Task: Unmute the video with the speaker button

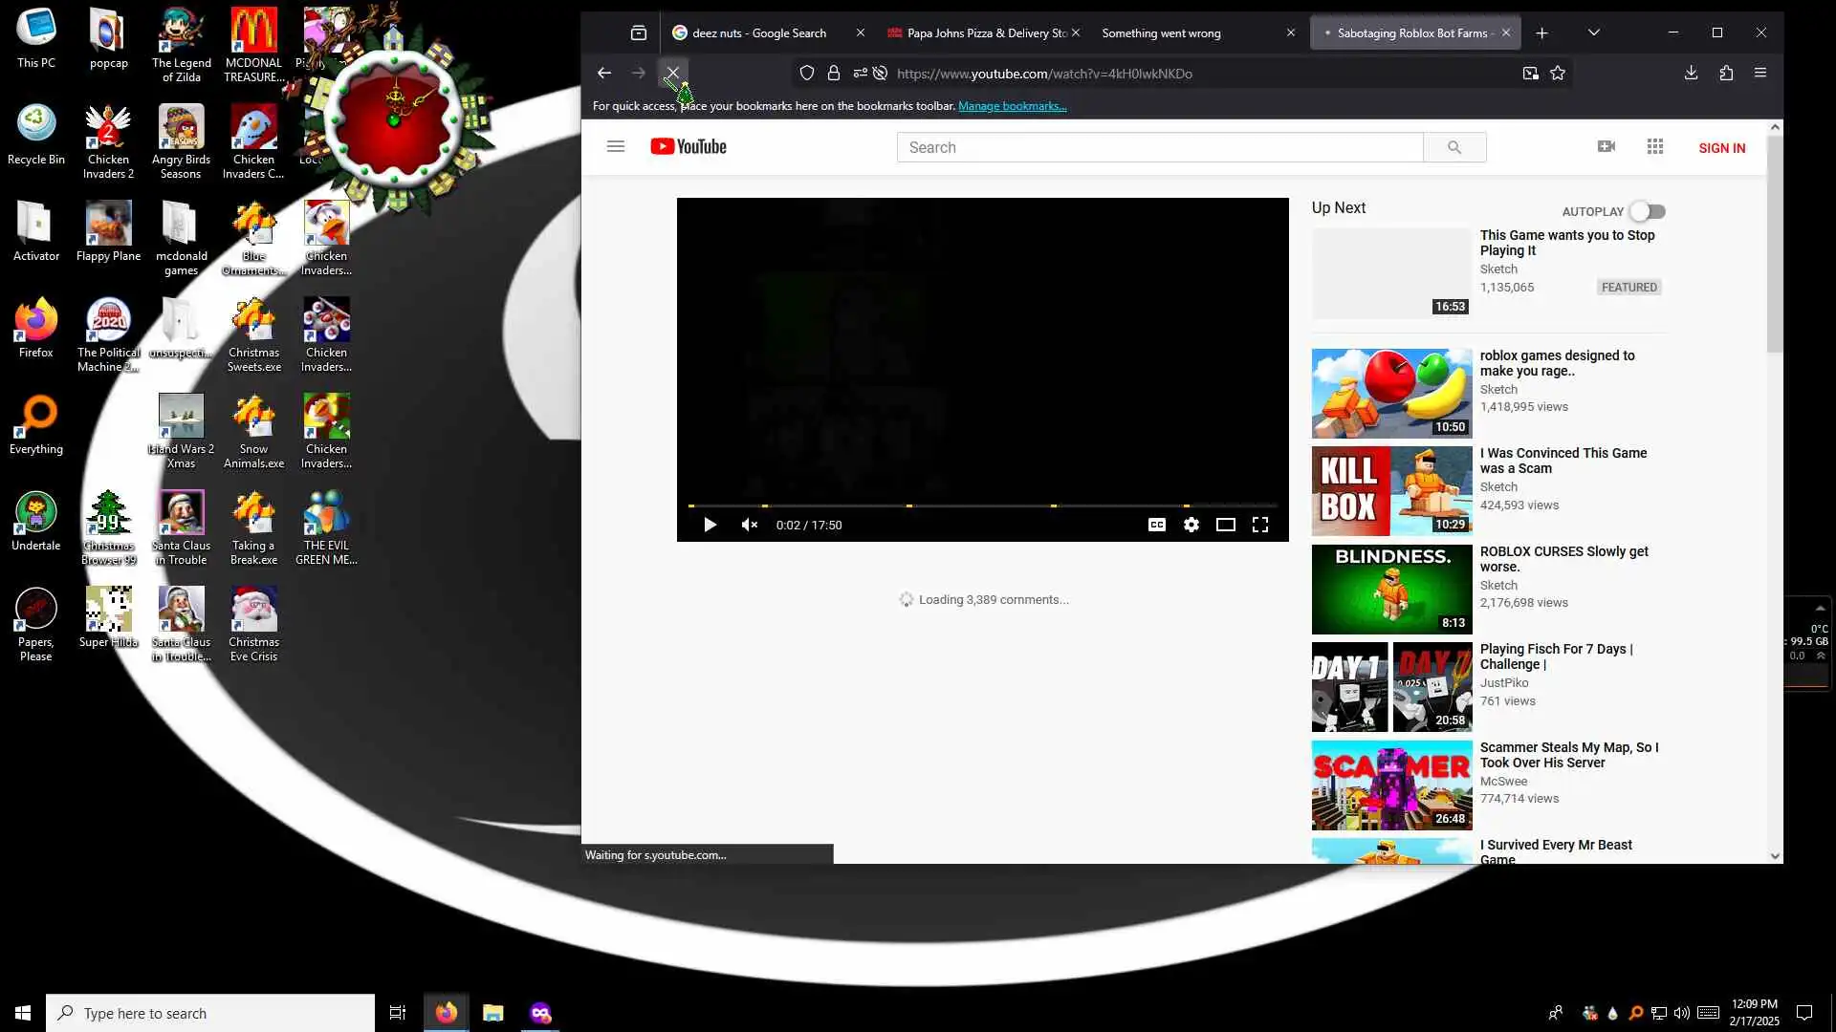Action: pyautogui.click(x=750, y=525)
